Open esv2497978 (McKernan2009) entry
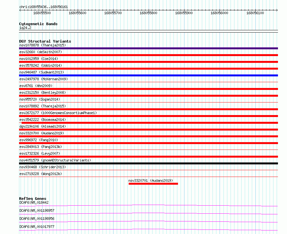 [44, 79]
